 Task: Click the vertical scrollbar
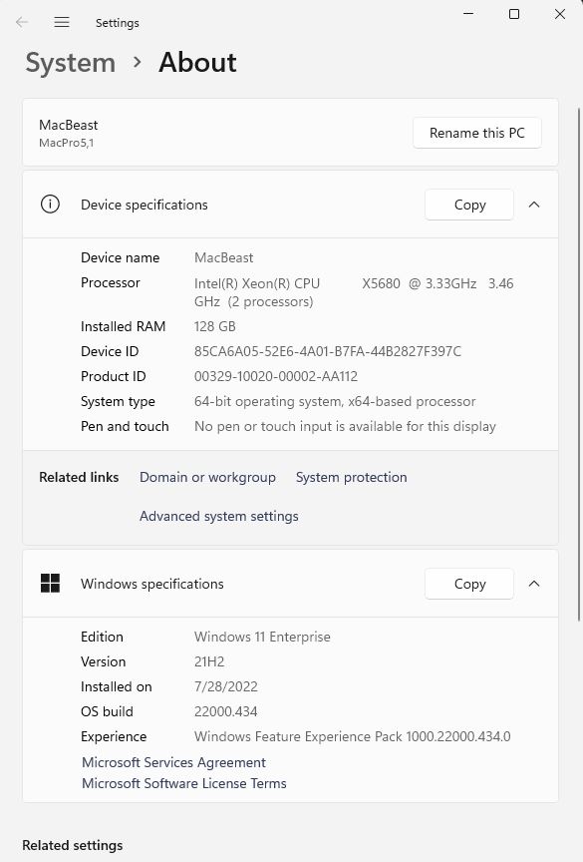click(579, 363)
